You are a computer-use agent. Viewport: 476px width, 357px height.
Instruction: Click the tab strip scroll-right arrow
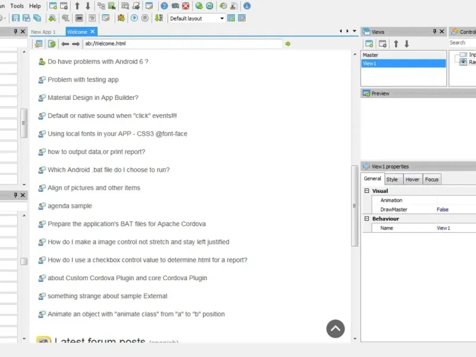click(x=347, y=31)
